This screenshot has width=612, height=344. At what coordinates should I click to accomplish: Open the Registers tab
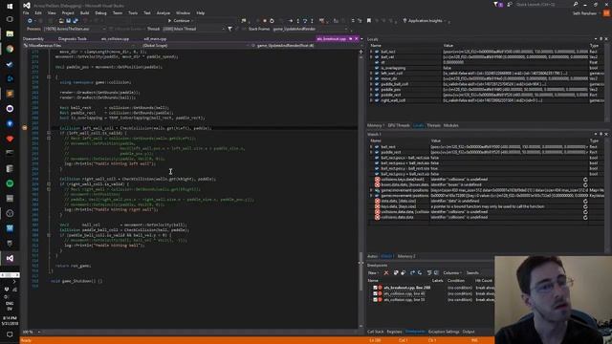click(x=394, y=332)
